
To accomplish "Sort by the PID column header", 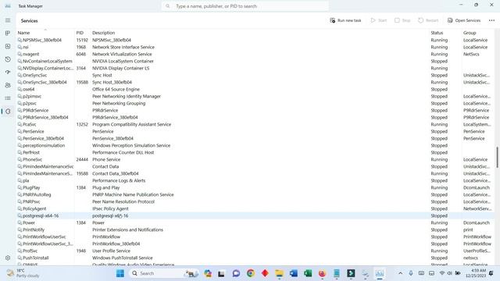I will click(80, 33).
